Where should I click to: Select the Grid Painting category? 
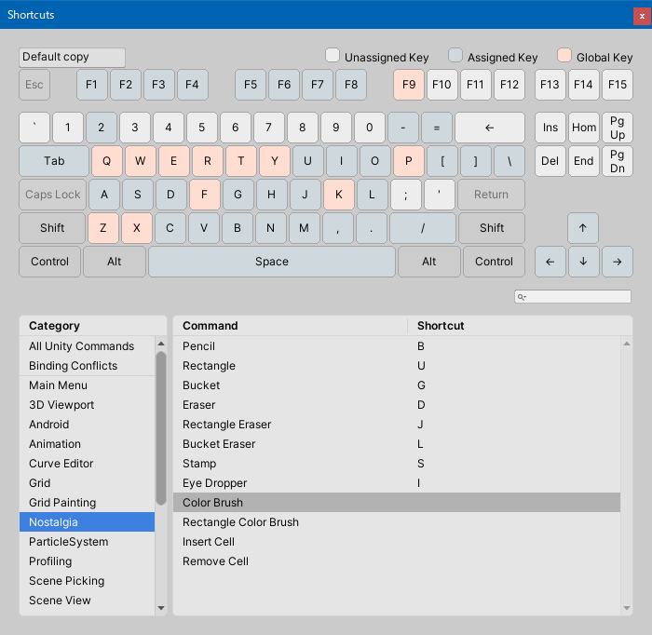(x=62, y=503)
